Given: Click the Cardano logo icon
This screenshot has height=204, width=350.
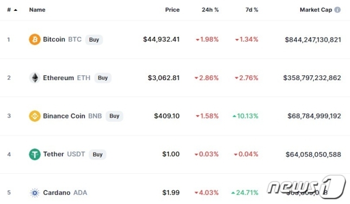Looking at the screenshot, I should point(35,193).
